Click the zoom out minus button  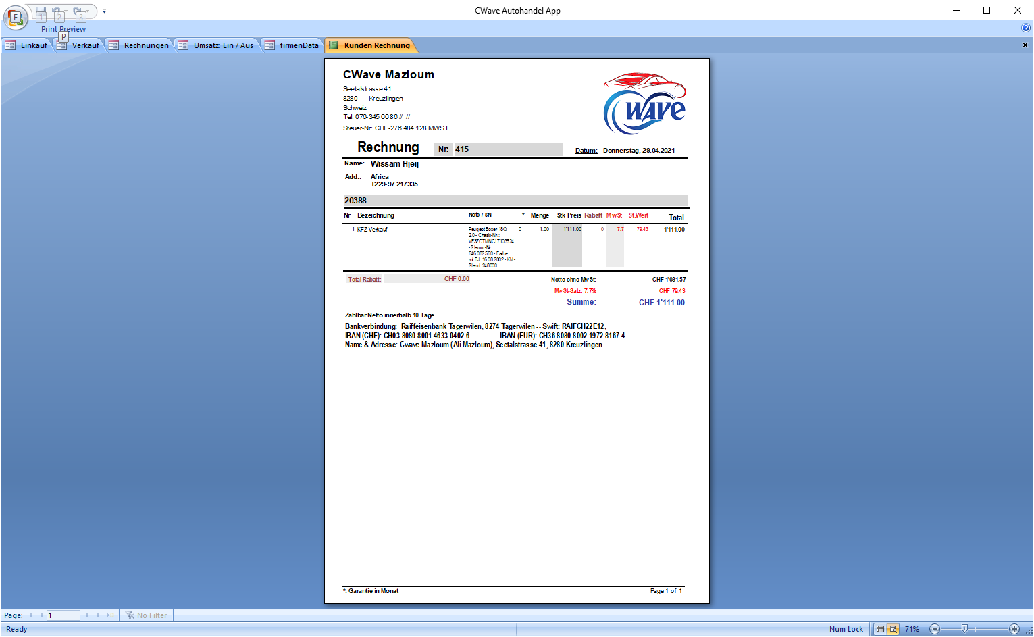coord(935,629)
